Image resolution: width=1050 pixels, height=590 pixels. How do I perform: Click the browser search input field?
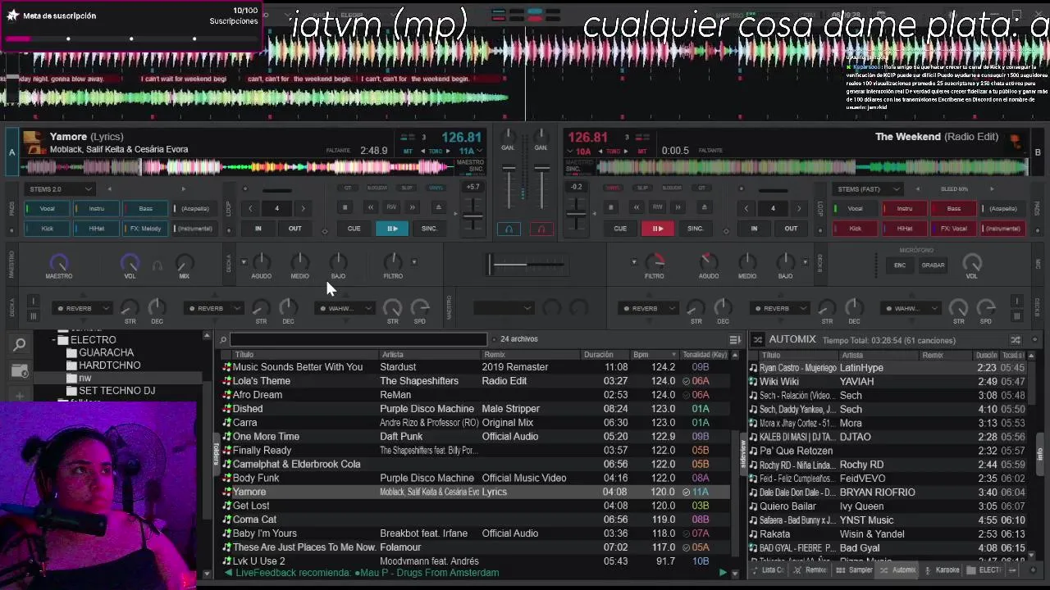point(358,339)
